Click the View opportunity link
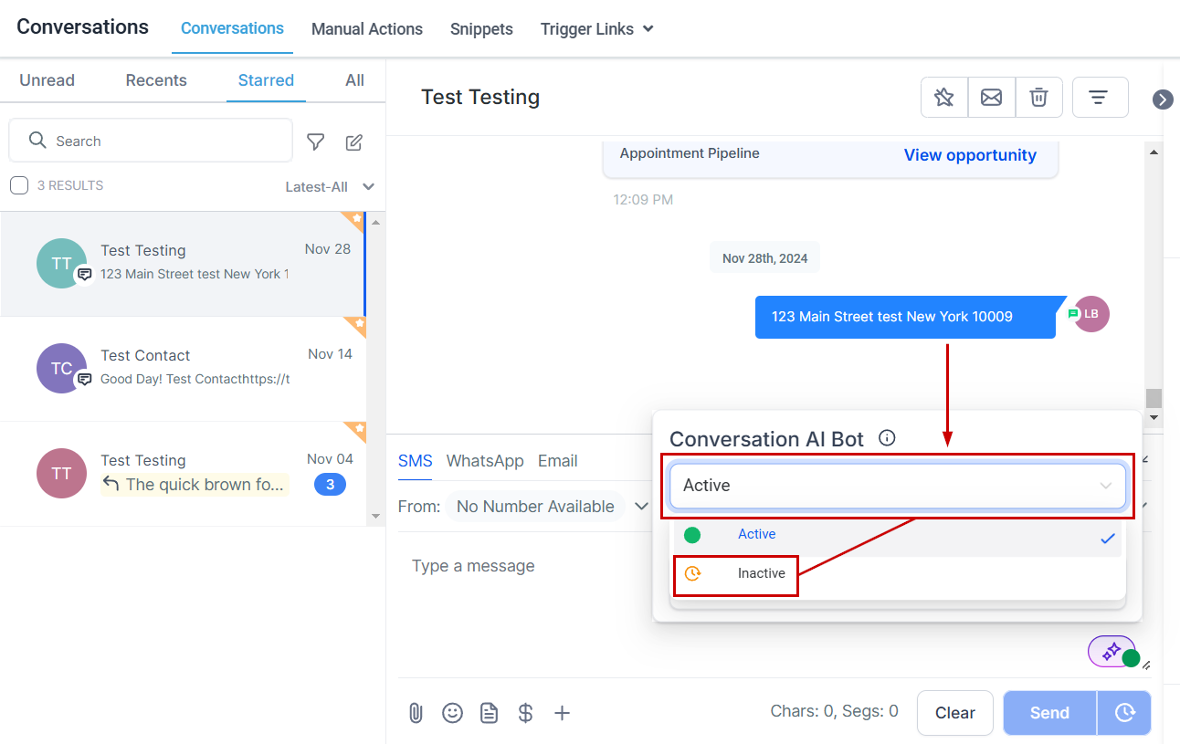 [x=970, y=155]
